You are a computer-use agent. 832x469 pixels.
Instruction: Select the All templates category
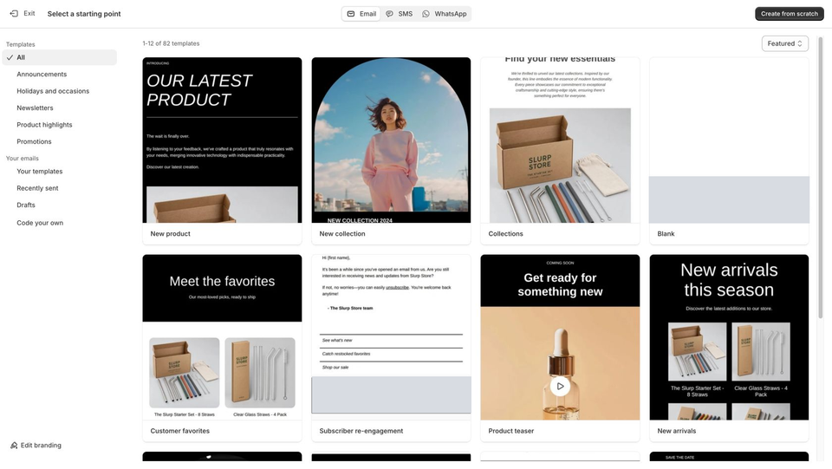click(x=60, y=57)
